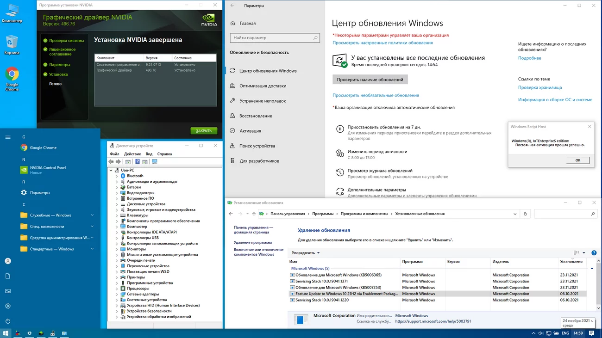Screen dimensions: 602x338
Task: Click Приостановить обновления на 7 дн.
Action: pos(384,127)
